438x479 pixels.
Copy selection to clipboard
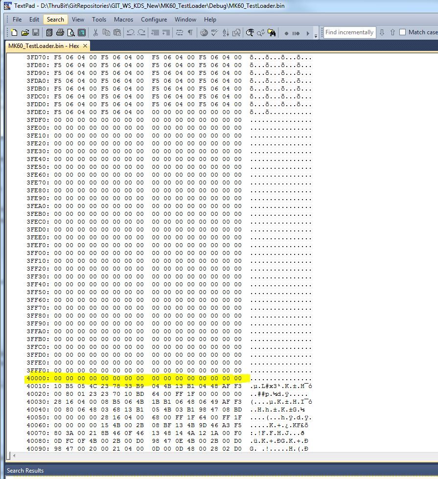coord(107,33)
